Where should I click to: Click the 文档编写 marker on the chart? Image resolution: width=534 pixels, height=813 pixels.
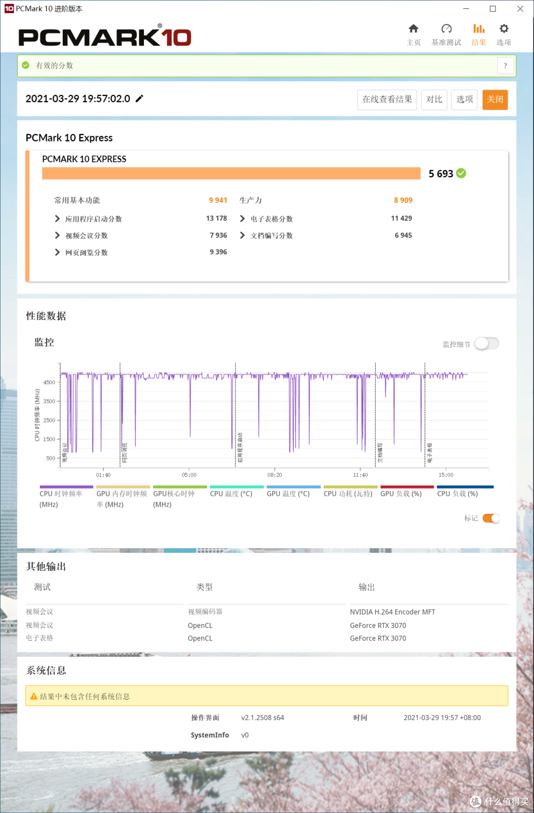[x=380, y=453]
